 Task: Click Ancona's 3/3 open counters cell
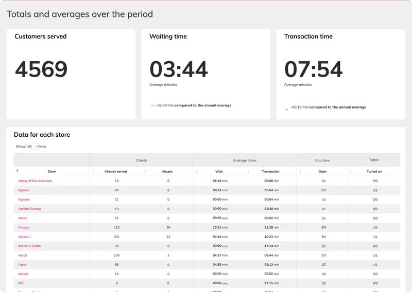click(323, 227)
